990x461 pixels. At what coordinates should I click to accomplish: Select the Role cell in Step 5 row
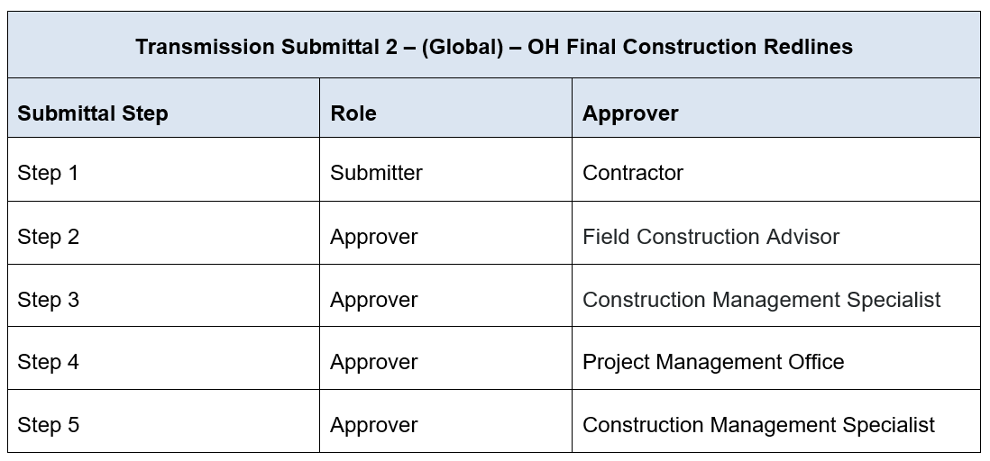click(373, 425)
